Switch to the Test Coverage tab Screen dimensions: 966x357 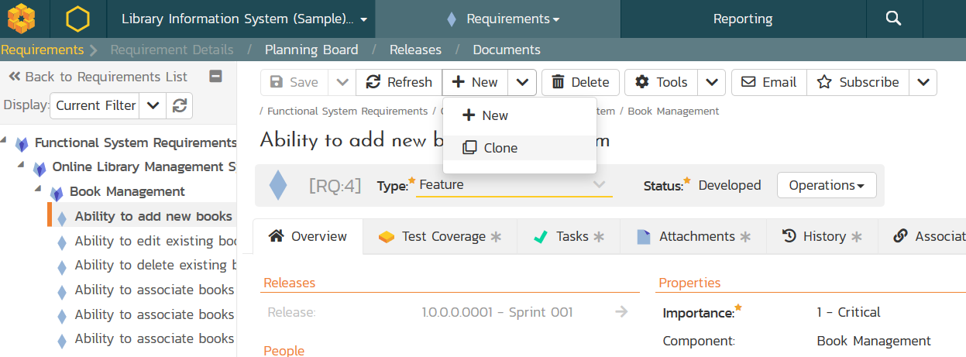(x=439, y=237)
